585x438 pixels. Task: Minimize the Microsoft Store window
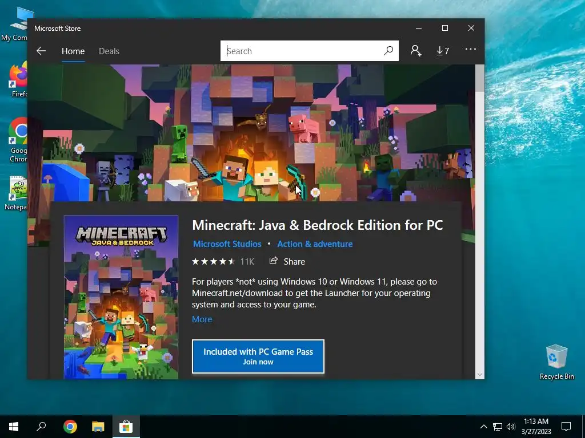coord(419,29)
